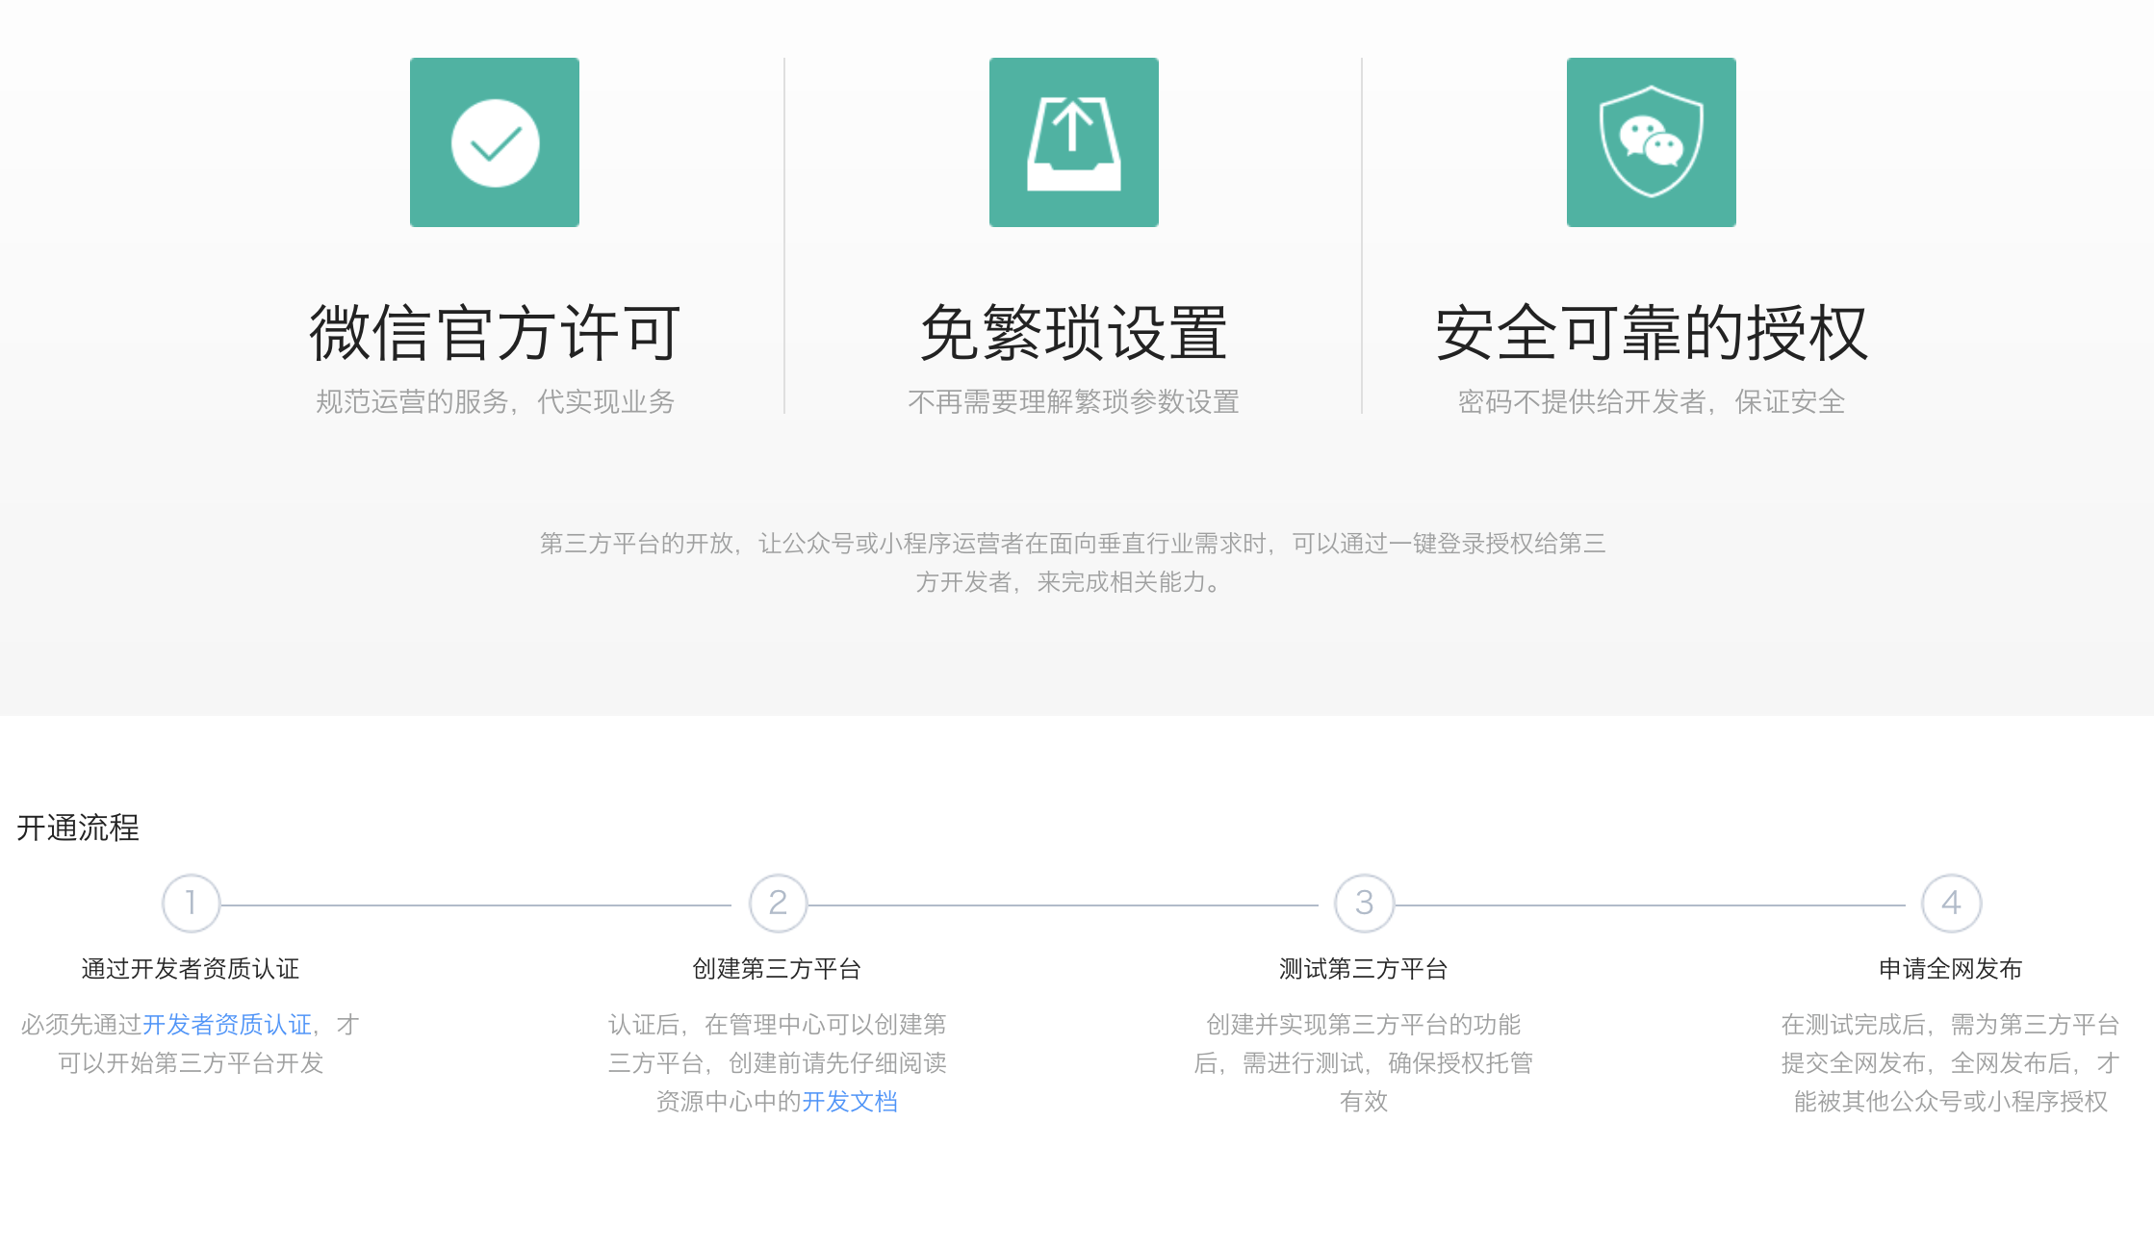Click the 创建第三方平台 step title

pyautogui.click(x=777, y=968)
